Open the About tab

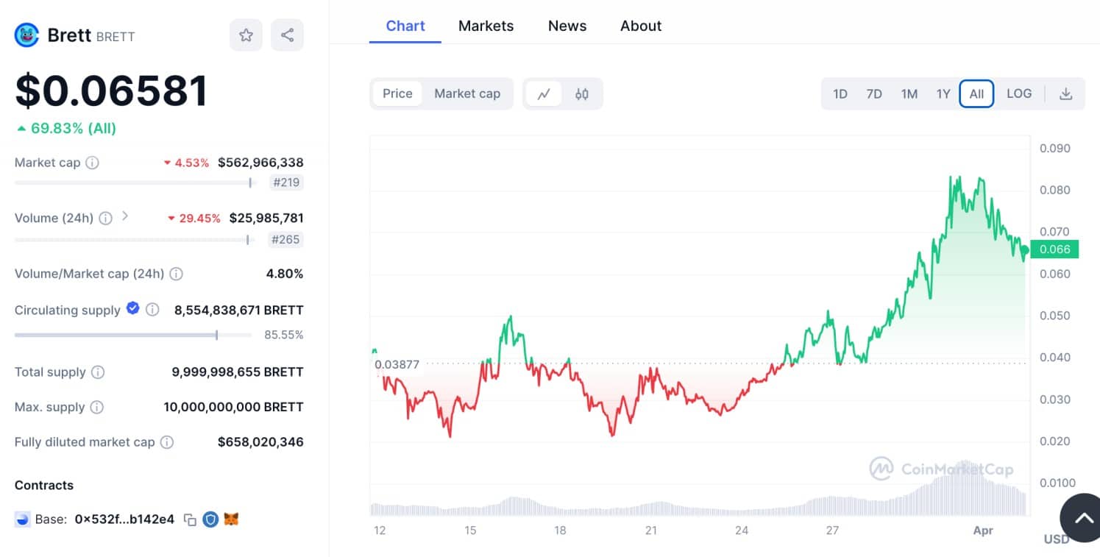point(641,26)
